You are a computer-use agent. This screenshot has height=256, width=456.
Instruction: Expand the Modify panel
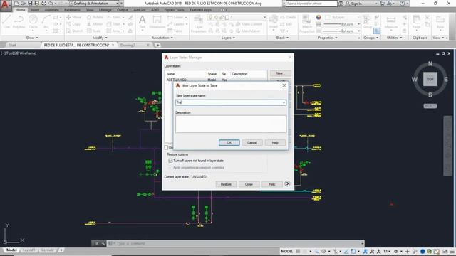click(x=100, y=38)
